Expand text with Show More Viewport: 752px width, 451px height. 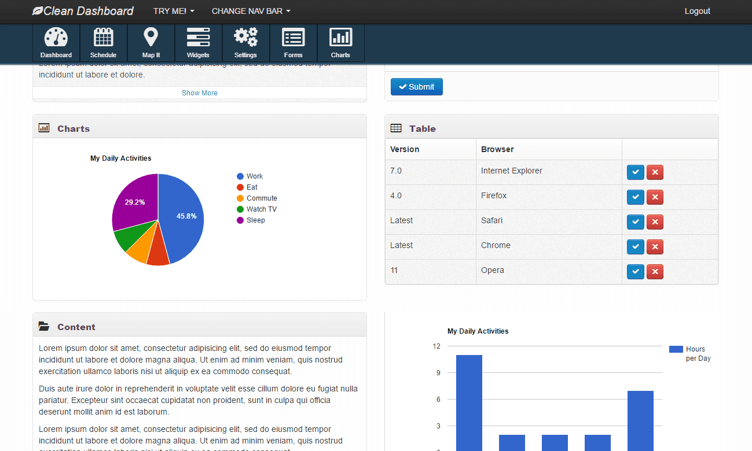tap(200, 93)
